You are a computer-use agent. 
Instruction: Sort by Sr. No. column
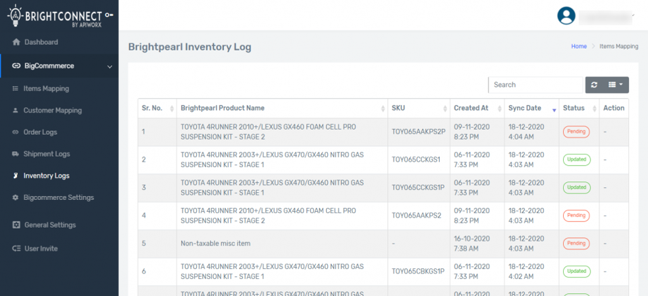click(157, 108)
